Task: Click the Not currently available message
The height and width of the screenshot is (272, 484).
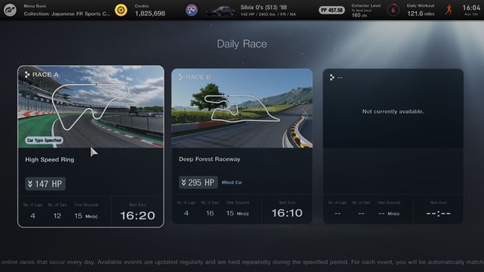Action: 393,111
